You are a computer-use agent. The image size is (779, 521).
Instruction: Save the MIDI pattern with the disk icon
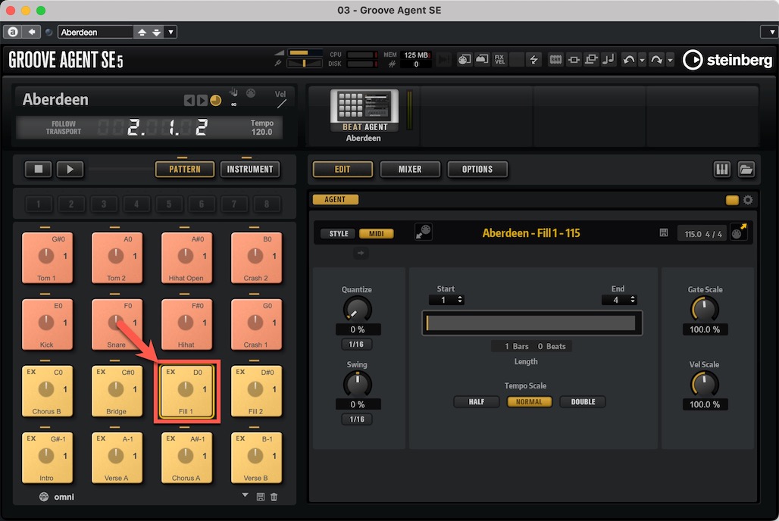point(664,233)
